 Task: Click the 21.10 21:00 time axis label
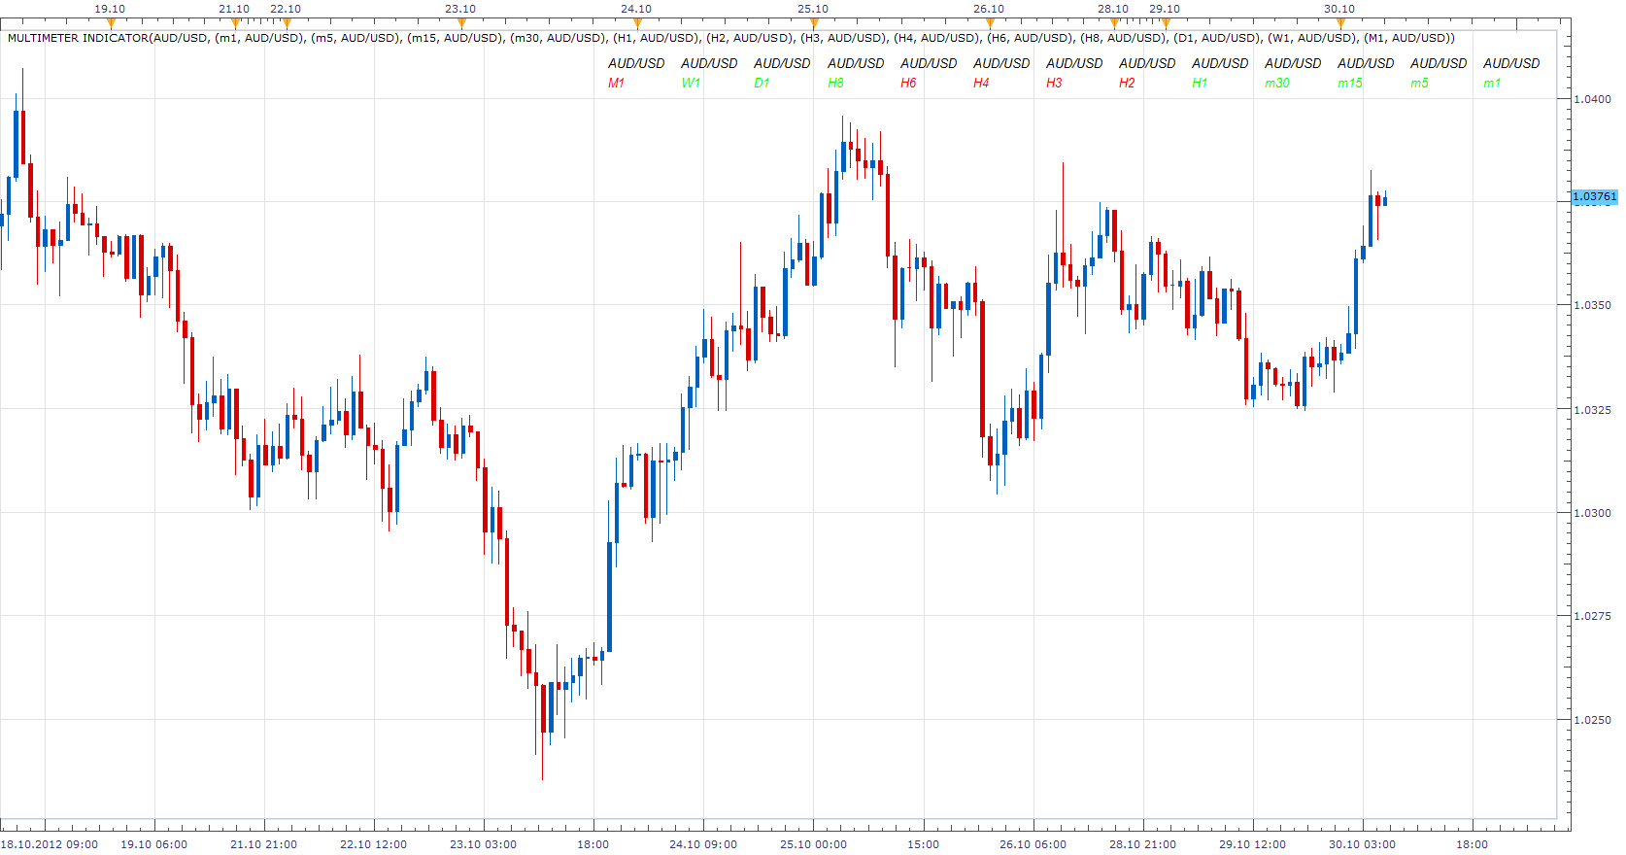[x=264, y=844]
